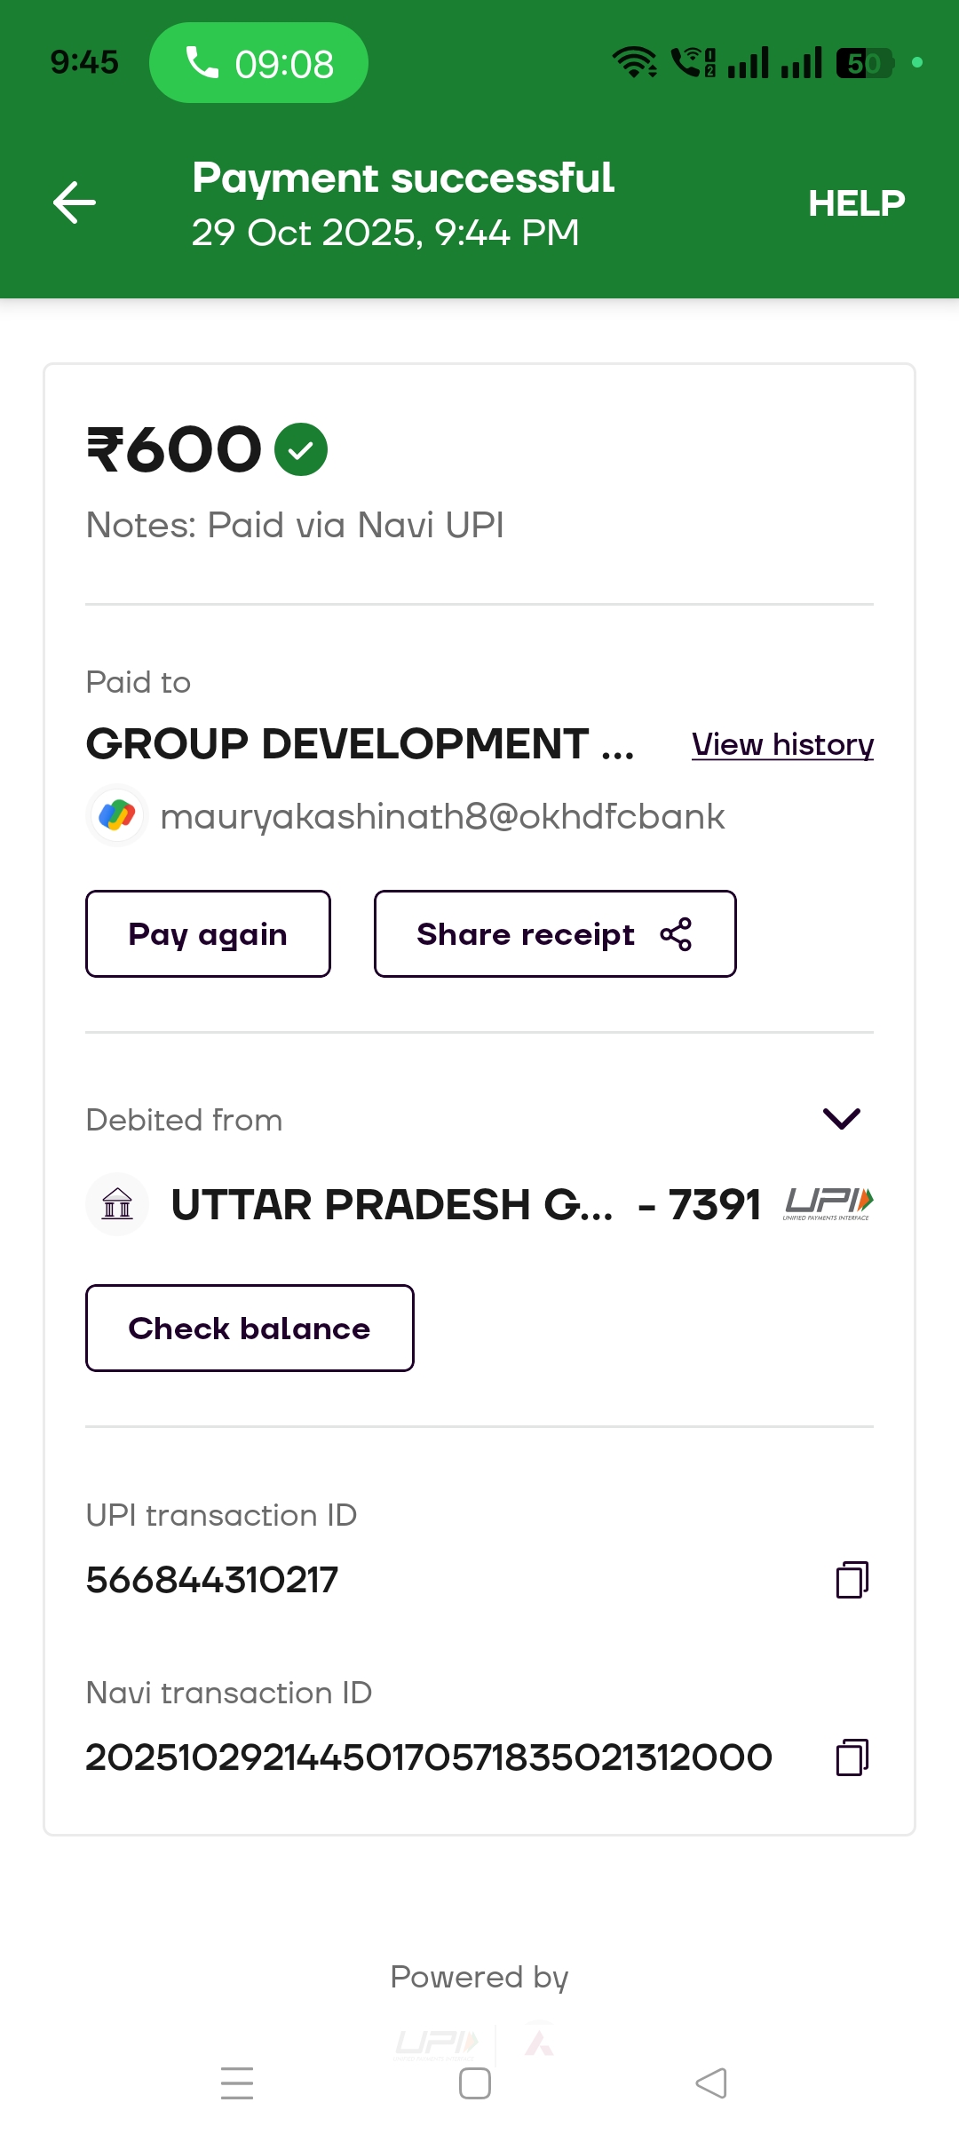This screenshot has width=959, height=2142.
Task: Open the ongoing call timer pill
Action: 258,63
